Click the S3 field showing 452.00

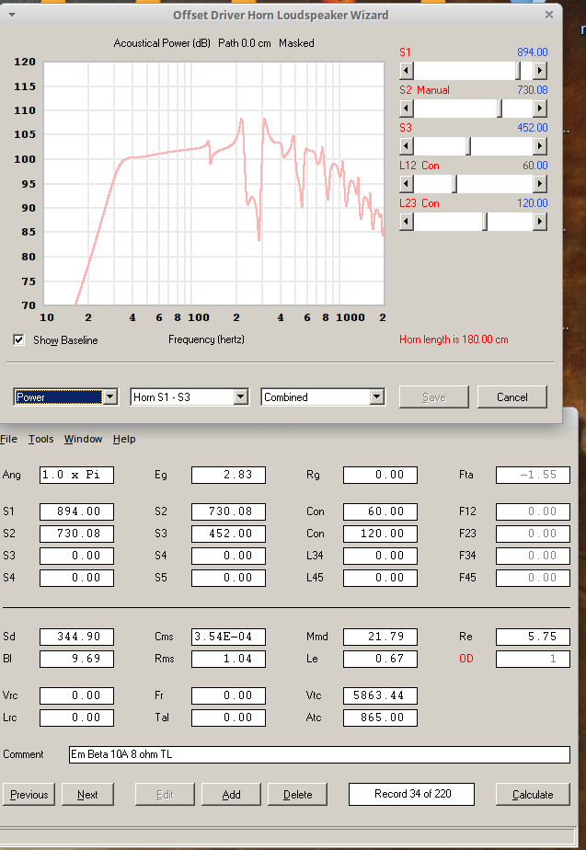pos(228,534)
